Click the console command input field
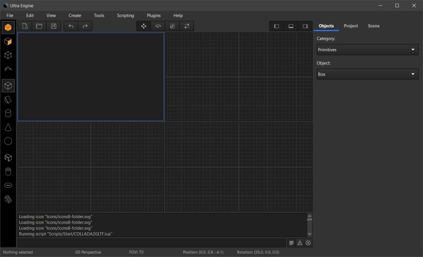 [151, 243]
